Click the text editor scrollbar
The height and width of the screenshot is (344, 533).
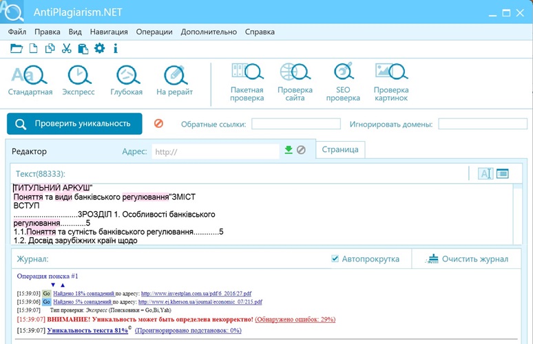[x=517, y=214]
